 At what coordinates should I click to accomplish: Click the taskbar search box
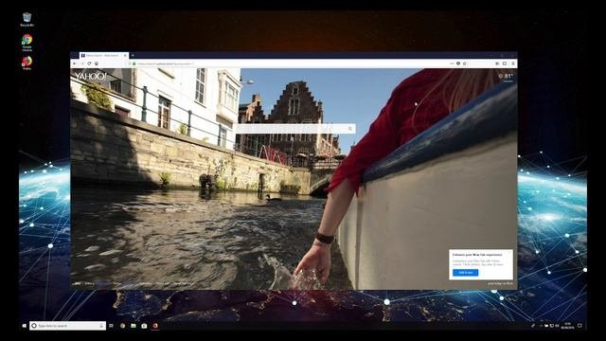tap(67, 326)
